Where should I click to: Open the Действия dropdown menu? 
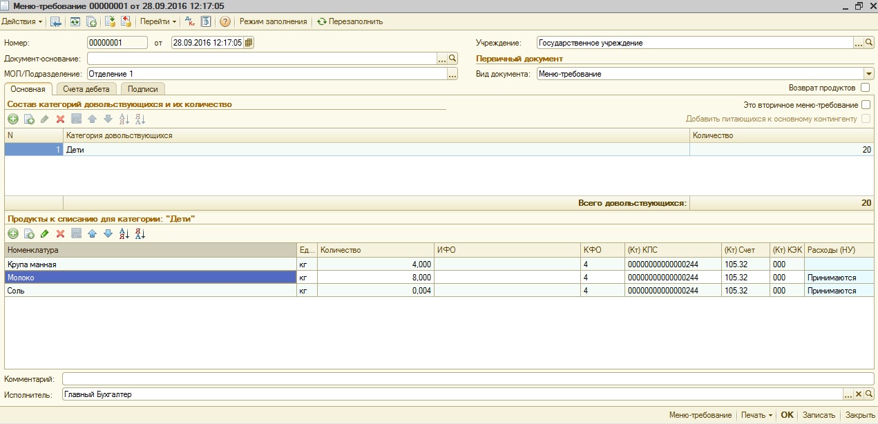pyautogui.click(x=22, y=21)
